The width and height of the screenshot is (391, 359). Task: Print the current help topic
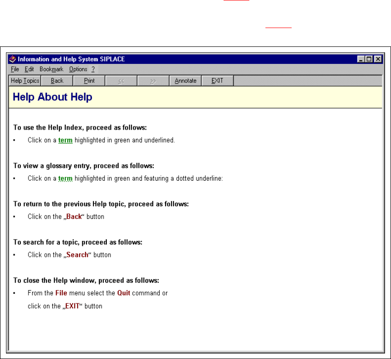(89, 81)
